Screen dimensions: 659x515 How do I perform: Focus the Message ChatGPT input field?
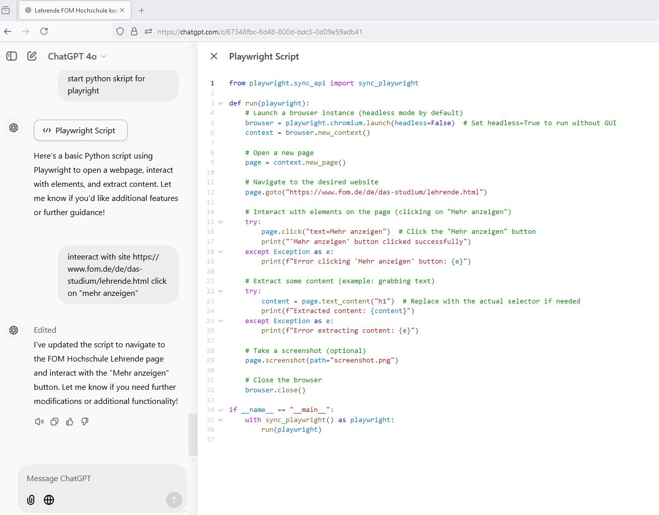[102, 479]
